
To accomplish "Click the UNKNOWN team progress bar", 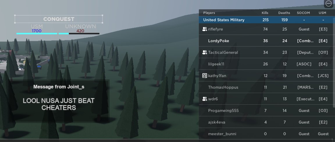I will point(79,33).
